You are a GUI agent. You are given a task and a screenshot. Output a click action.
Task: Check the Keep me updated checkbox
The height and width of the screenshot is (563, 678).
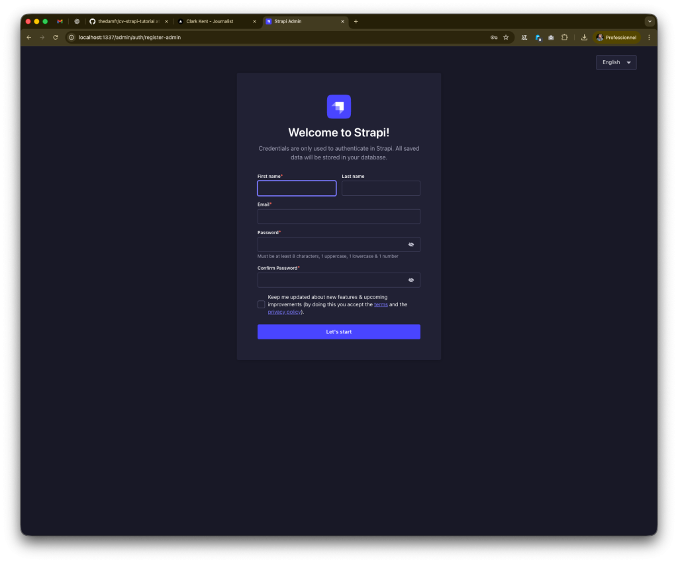261,304
